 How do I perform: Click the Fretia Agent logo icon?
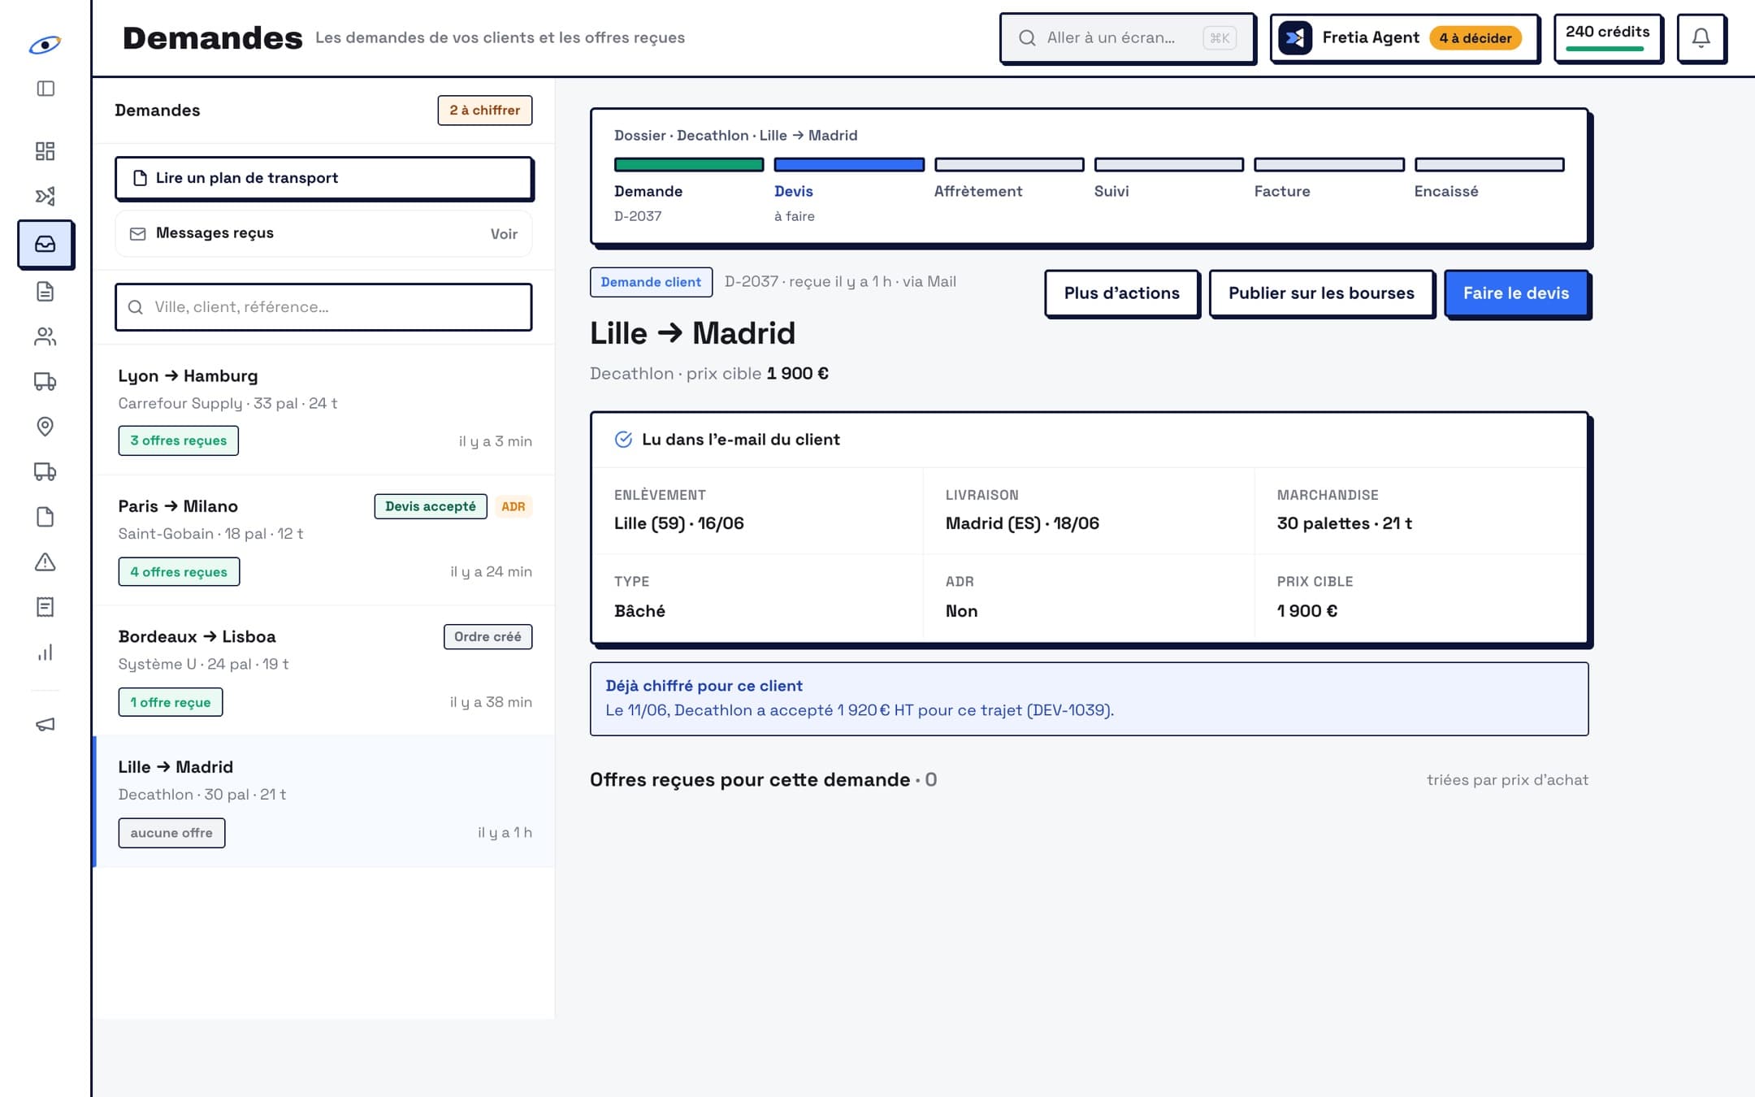[1295, 37]
